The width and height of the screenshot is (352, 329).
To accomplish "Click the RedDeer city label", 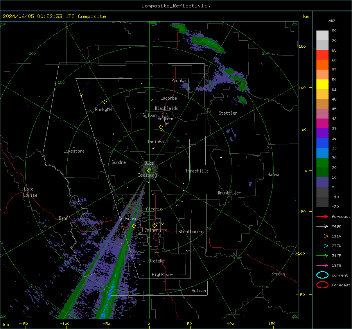I will pos(166,119).
